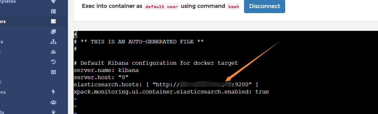Open Stacks via the list icon
The width and height of the screenshot is (378, 114).
(53, 11)
